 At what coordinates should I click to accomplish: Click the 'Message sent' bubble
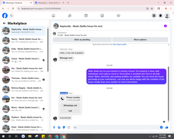66,58
